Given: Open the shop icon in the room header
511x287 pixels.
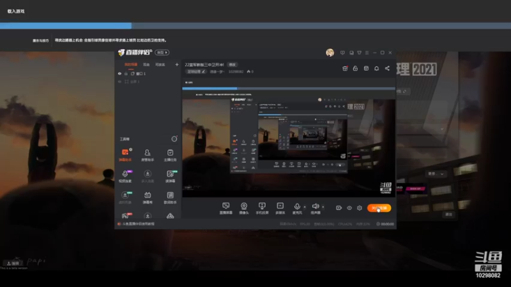Looking at the screenshot, I should [366, 68].
